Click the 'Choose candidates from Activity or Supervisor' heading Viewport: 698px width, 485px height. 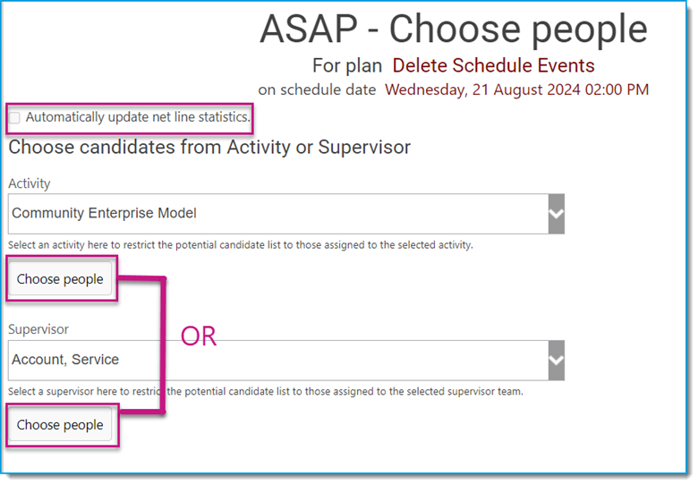click(x=209, y=148)
